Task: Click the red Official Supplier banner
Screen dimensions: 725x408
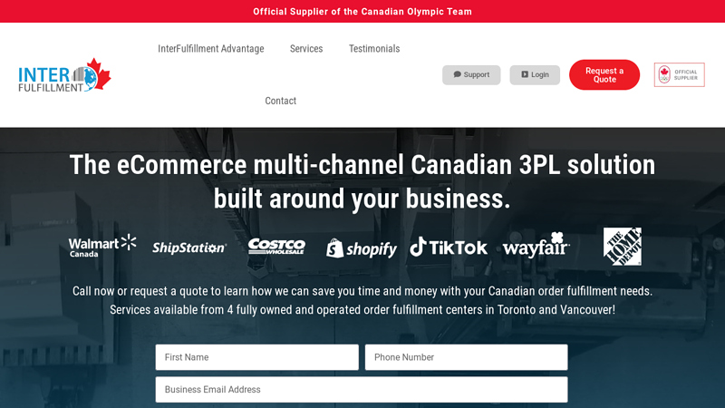Action: pyautogui.click(x=362, y=12)
